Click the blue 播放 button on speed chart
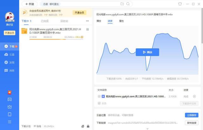203x130 pixels. [147, 52]
